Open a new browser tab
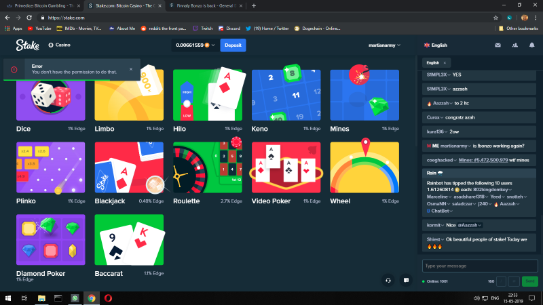The image size is (543, 305). coord(253,6)
